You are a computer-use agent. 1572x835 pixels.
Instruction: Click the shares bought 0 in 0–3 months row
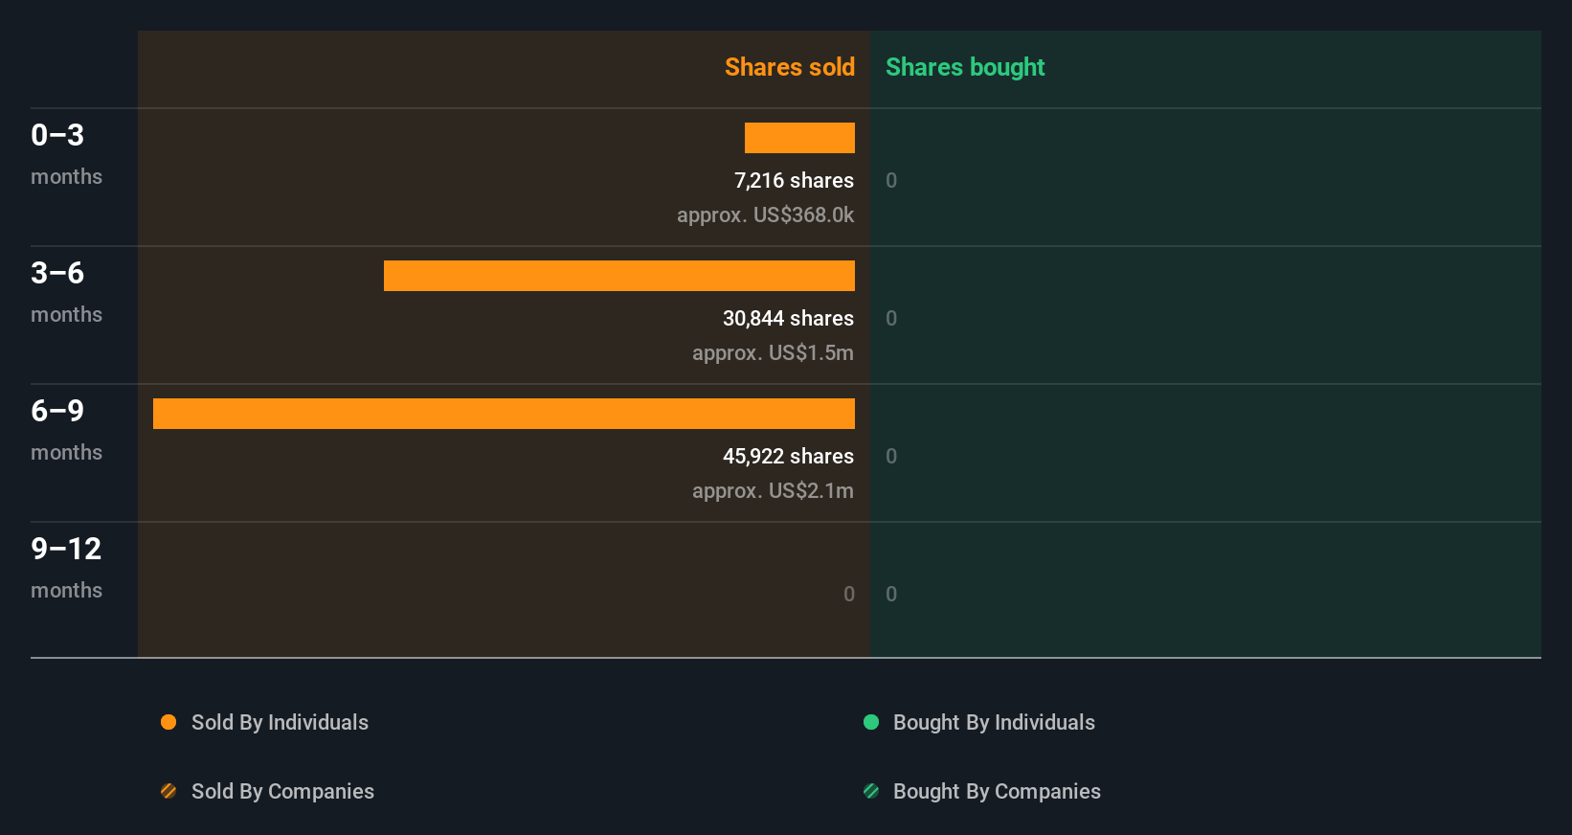coord(891,180)
